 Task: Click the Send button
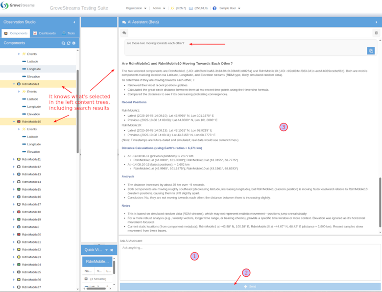point(250,287)
